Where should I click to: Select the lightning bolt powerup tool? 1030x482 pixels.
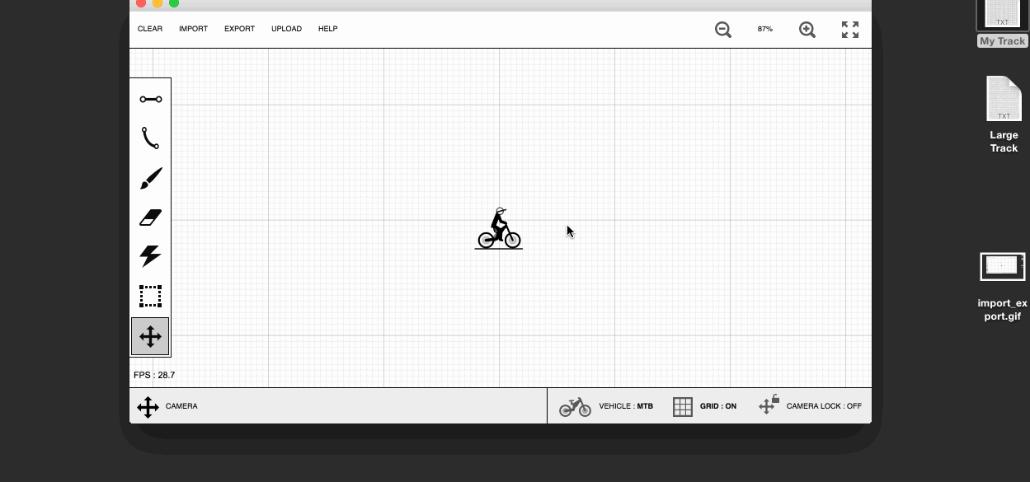[150, 256]
